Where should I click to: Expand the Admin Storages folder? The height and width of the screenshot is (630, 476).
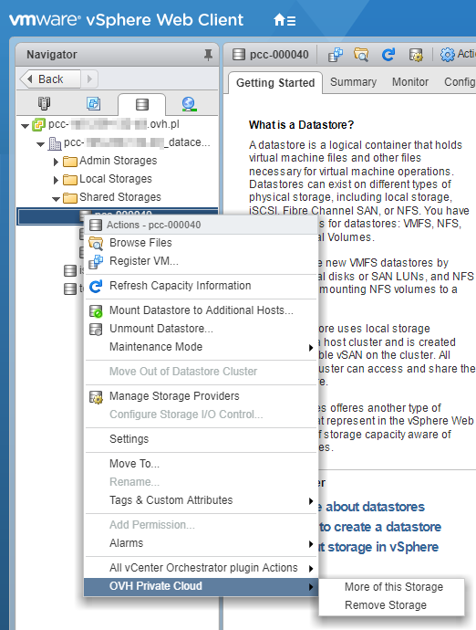click(x=57, y=162)
